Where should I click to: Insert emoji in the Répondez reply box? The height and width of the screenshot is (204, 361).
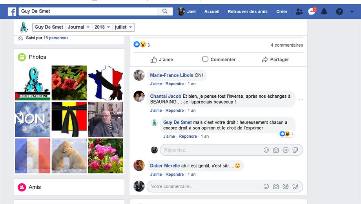(266, 150)
